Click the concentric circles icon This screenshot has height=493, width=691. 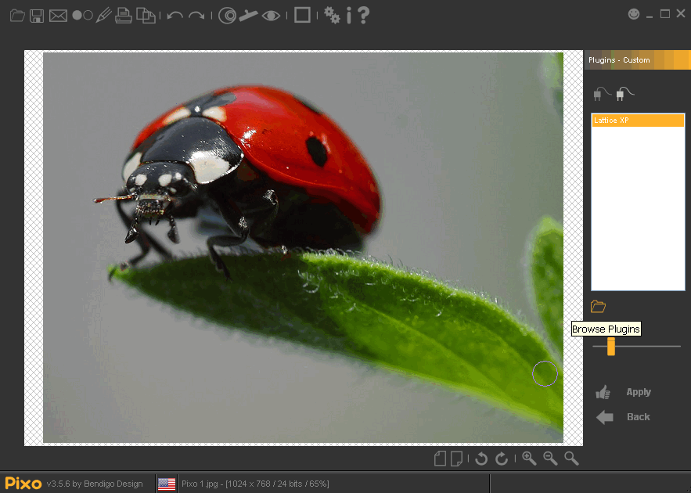[x=228, y=16]
